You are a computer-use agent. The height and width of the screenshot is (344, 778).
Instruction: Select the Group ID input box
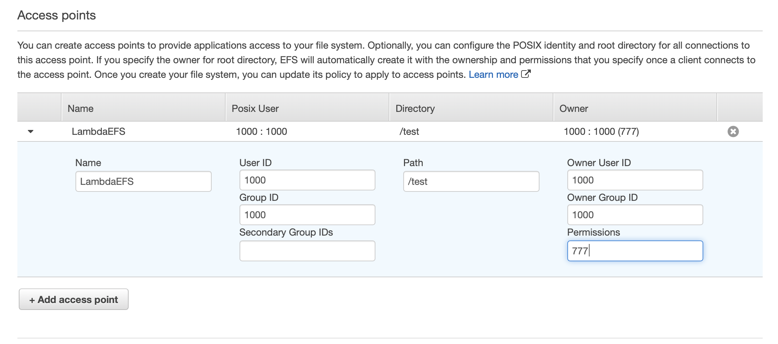tap(307, 215)
